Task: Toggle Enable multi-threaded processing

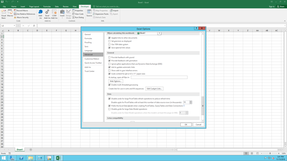Action: (109, 85)
